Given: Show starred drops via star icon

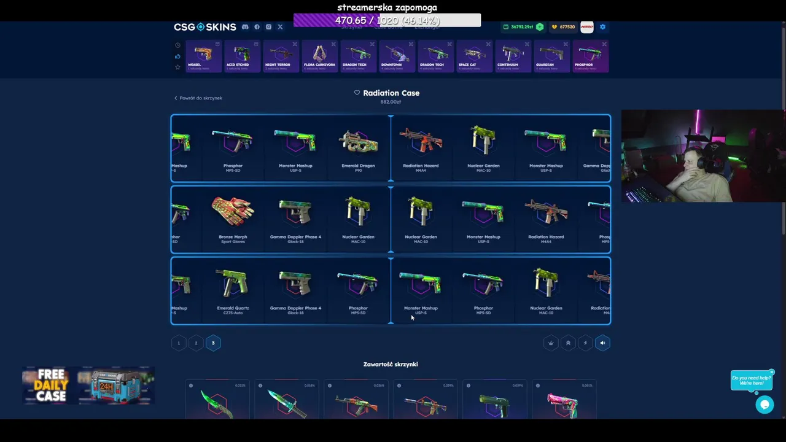Looking at the screenshot, I should 177,68.
